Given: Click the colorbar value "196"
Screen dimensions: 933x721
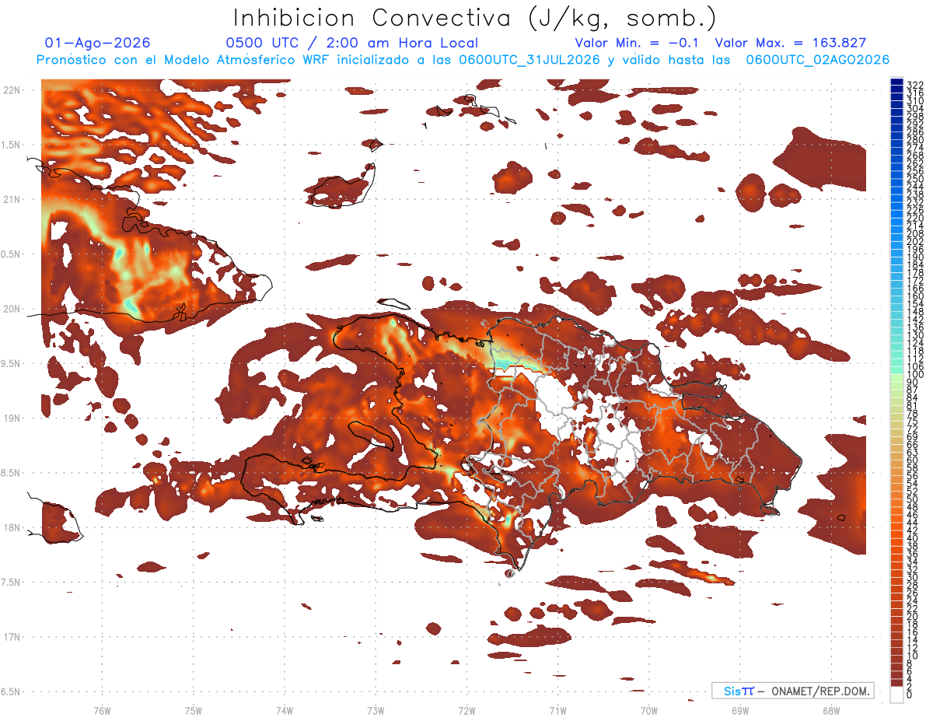Looking at the screenshot, I should 915,250.
